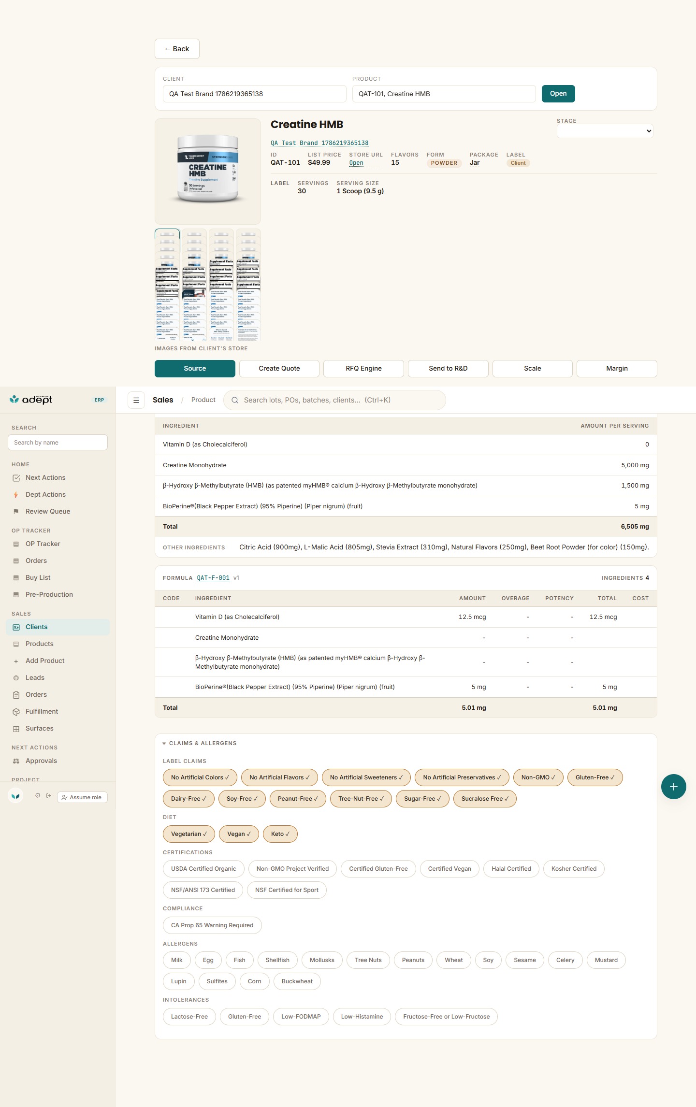This screenshot has width=696, height=1107.
Task: Focus the global search lots field
Action: click(x=334, y=400)
